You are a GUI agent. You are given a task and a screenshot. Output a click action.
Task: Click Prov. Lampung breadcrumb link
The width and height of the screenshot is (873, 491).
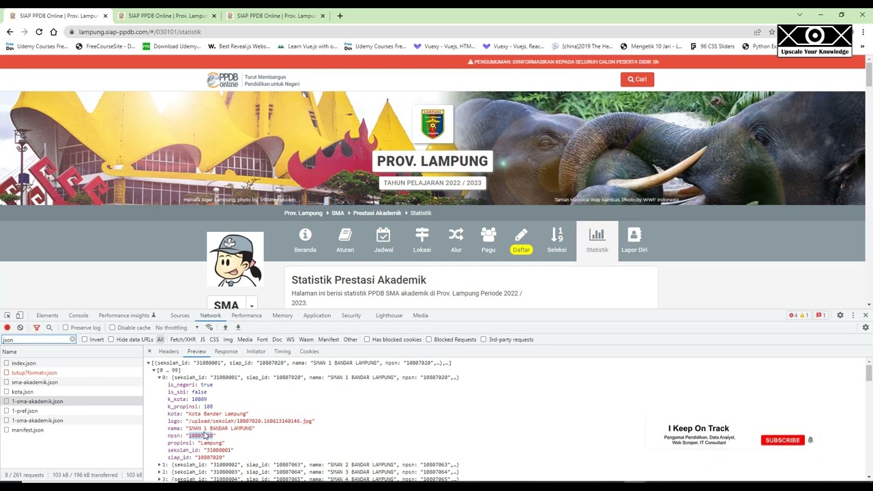[x=304, y=213]
